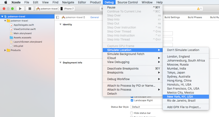The height and width of the screenshot is (117, 219).
Task: Click Pause in Debug menu
Action: coord(132,8)
